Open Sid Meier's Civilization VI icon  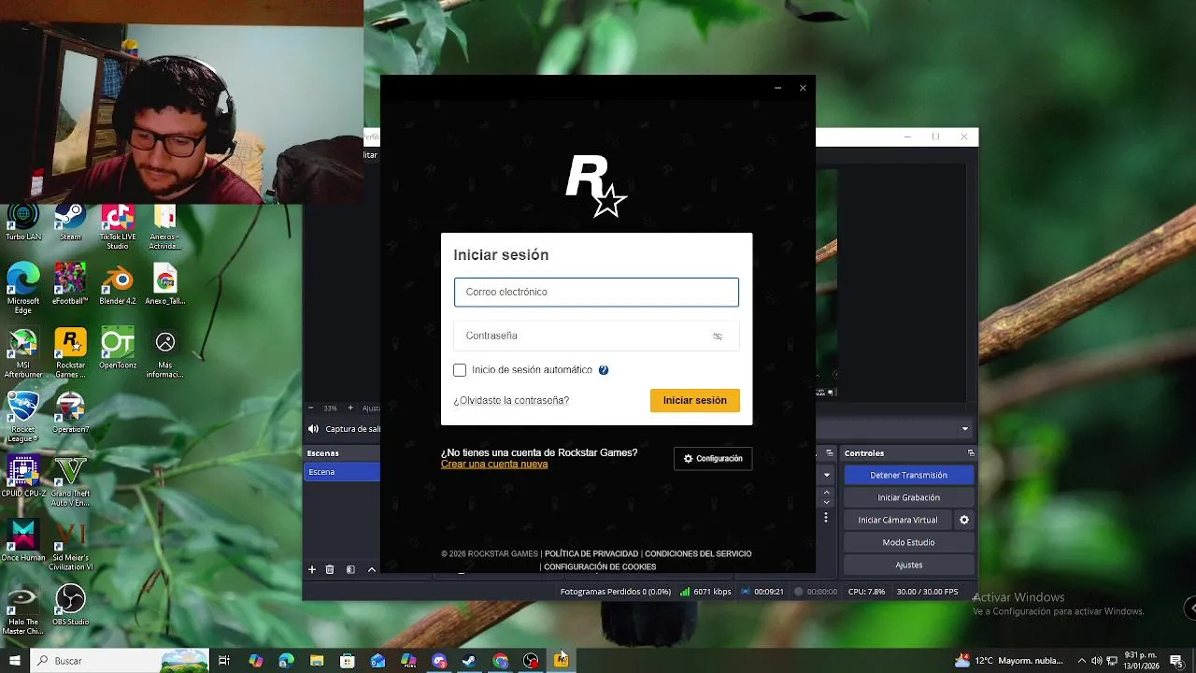[70, 545]
